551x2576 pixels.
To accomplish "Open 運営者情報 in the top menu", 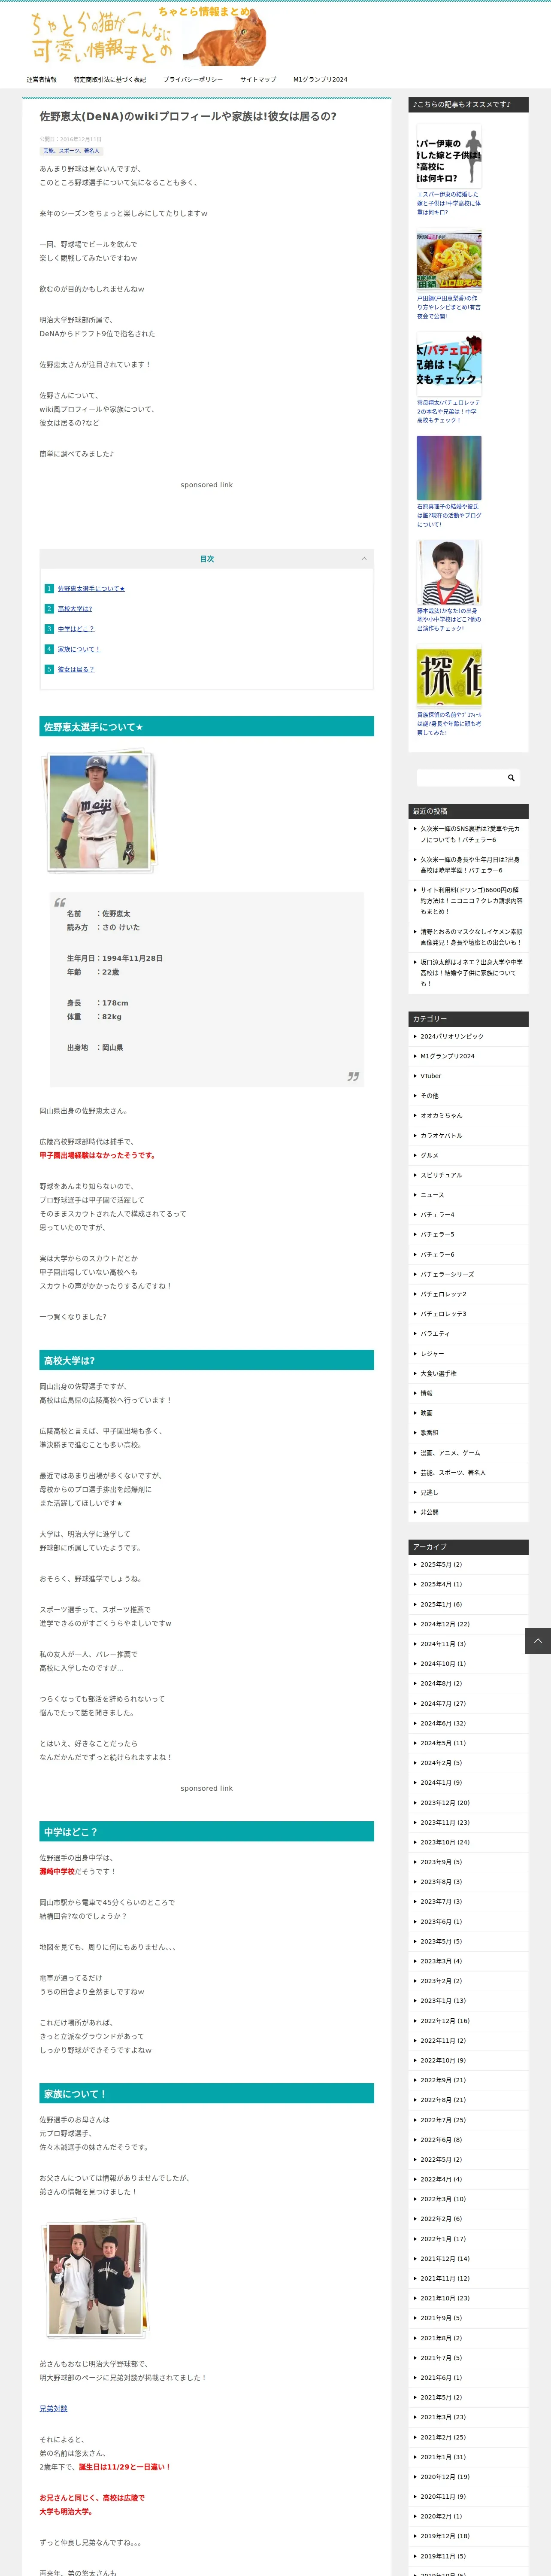I will click(x=42, y=79).
